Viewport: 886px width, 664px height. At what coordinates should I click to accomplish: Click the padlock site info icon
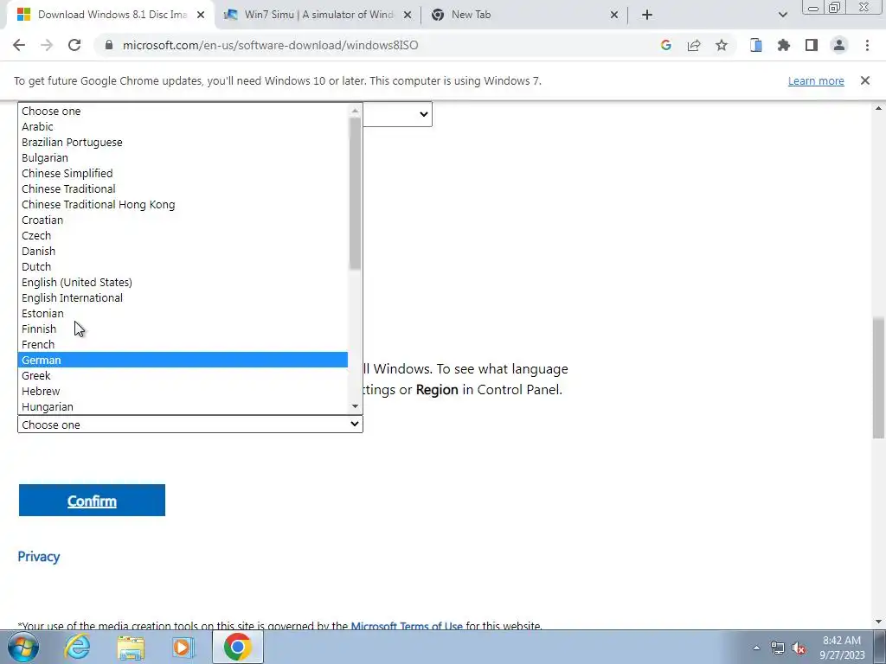pyautogui.click(x=109, y=45)
